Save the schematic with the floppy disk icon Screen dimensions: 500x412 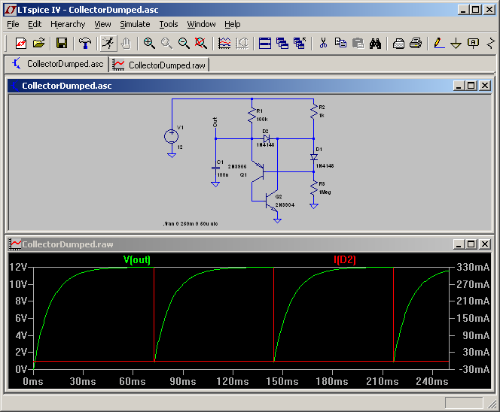(62, 43)
